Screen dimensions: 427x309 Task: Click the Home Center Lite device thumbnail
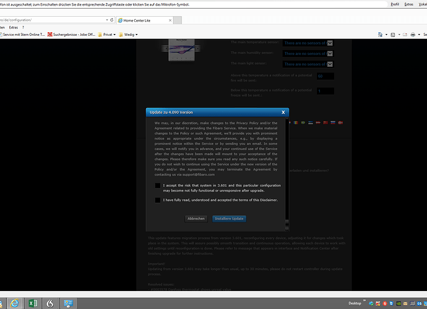point(181,50)
